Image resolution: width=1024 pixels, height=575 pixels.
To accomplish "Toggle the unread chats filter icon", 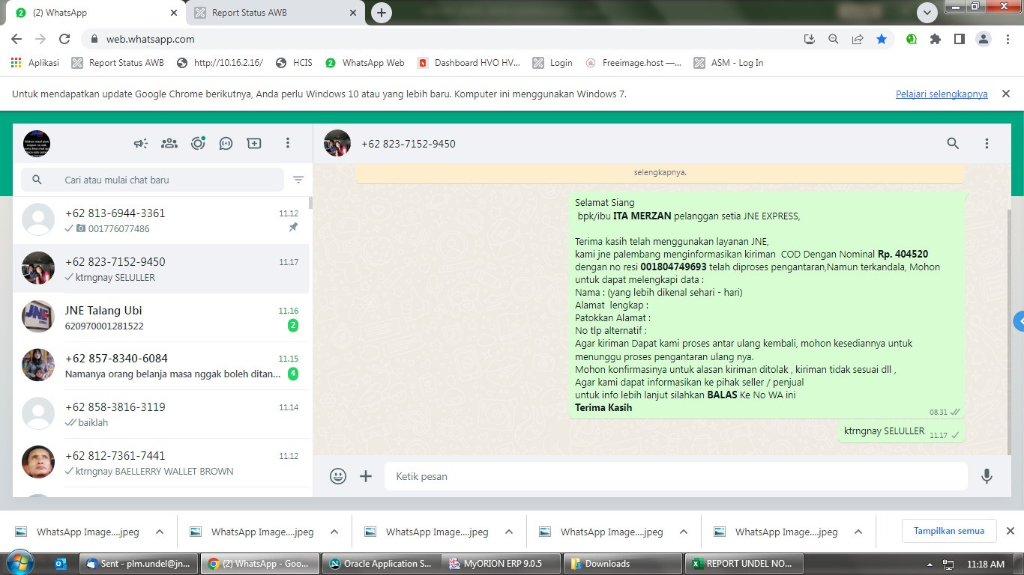I will click(x=298, y=180).
